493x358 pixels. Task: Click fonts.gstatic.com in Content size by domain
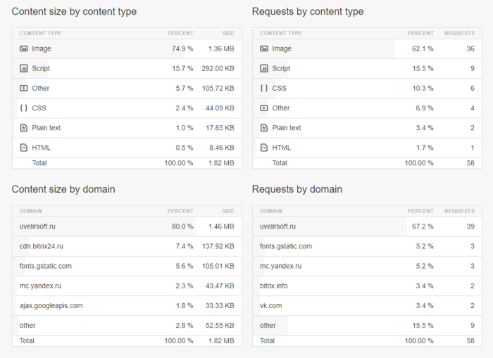pos(46,266)
